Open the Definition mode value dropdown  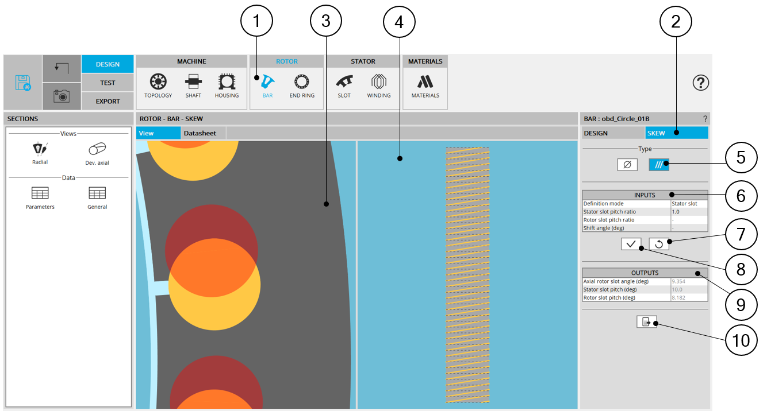(688, 204)
